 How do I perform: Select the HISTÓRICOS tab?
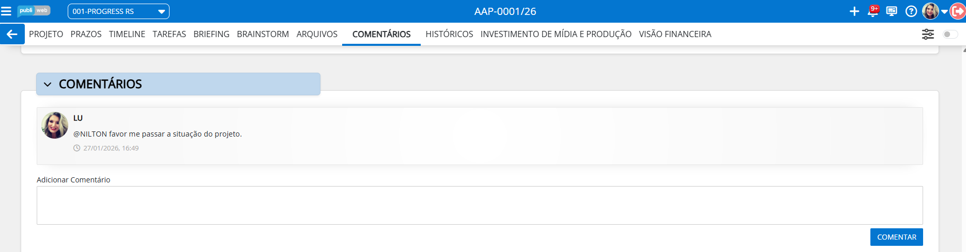click(x=449, y=34)
